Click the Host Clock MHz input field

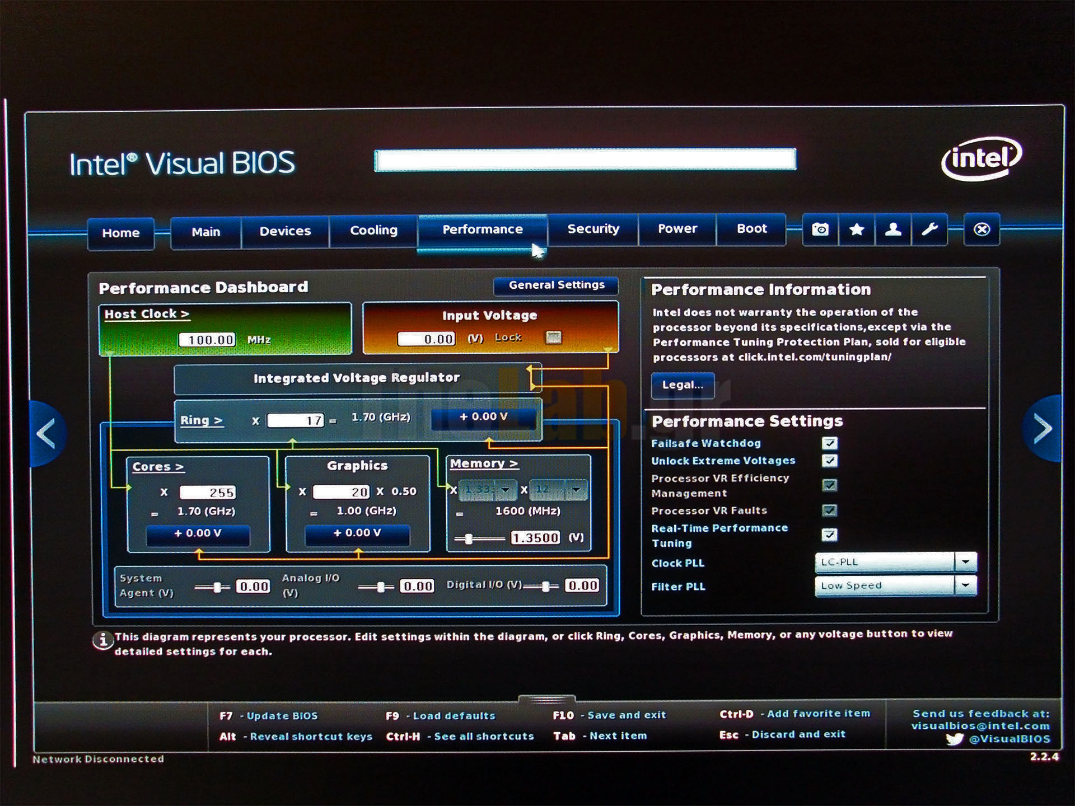click(x=207, y=340)
